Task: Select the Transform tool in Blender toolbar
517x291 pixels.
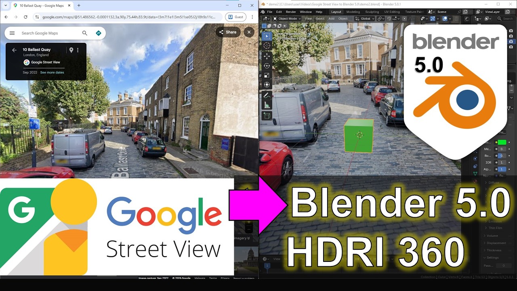Action: (x=267, y=84)
